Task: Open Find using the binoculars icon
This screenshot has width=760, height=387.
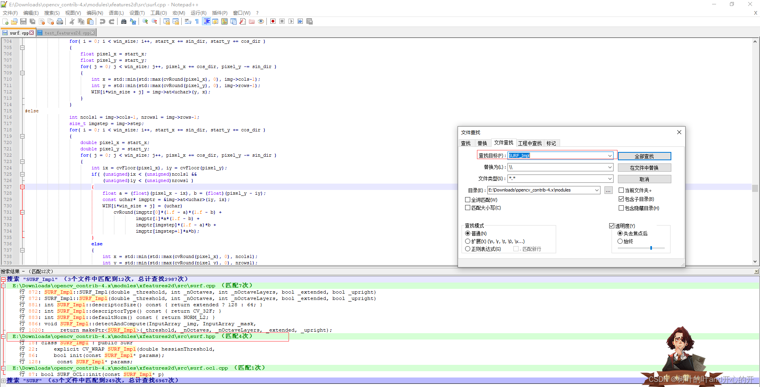Action: pos(123,21)
